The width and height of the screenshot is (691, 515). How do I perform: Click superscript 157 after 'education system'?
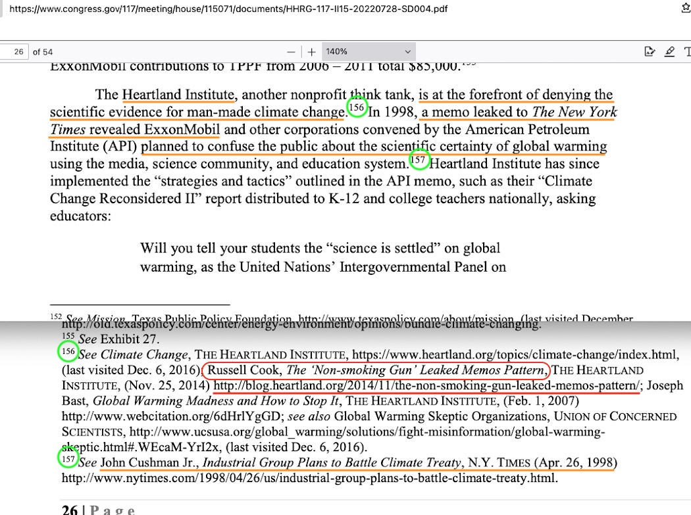419,159
